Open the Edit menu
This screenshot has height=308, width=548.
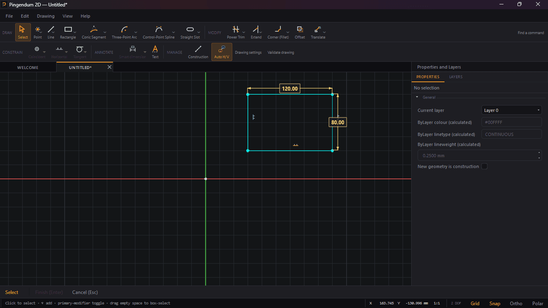[x=25, y=16]
